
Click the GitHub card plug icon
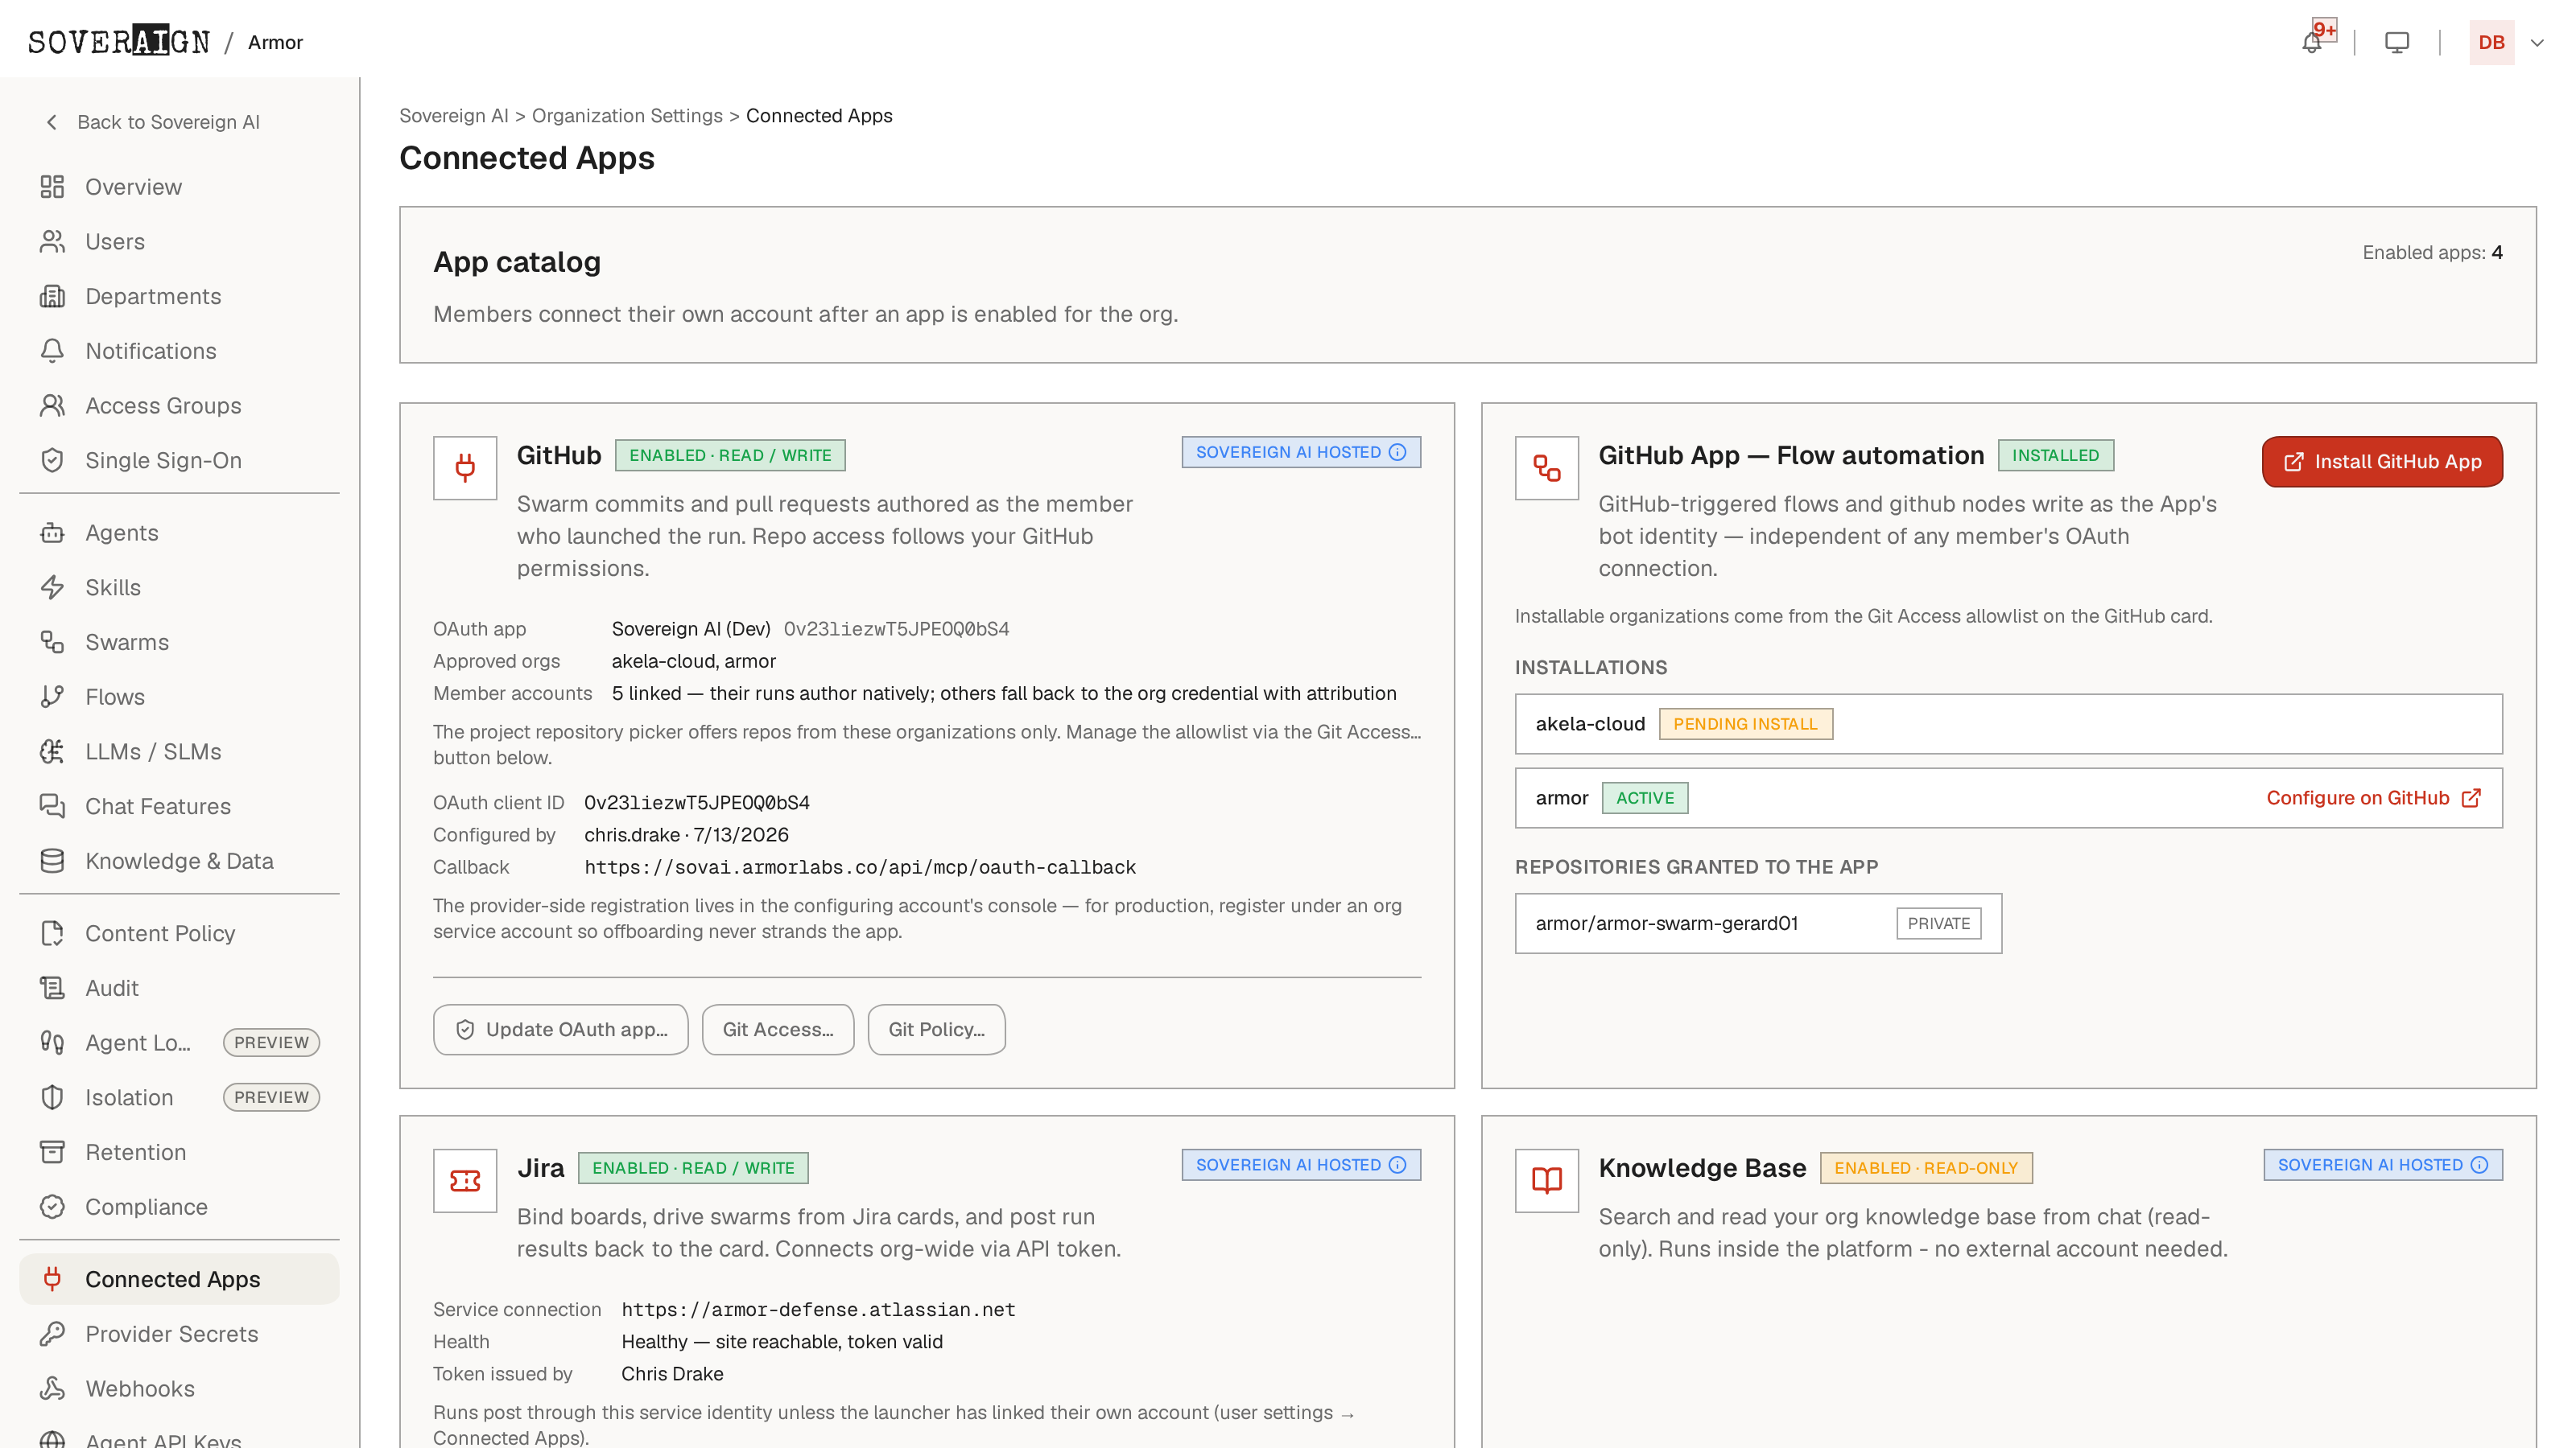click(x=465, y=467)
